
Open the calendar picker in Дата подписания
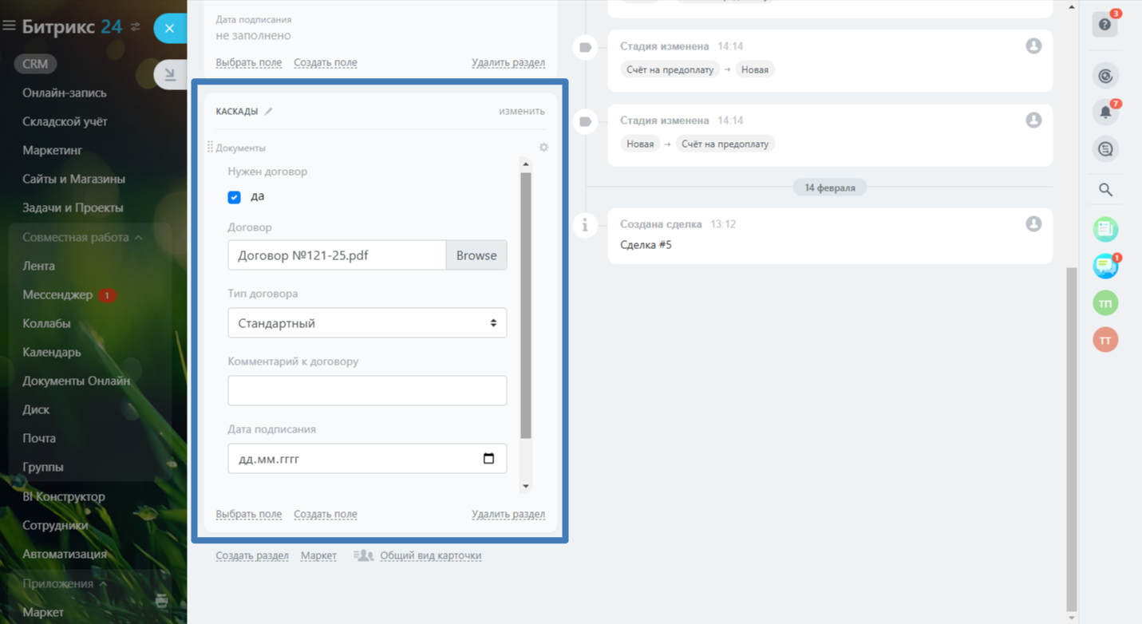point(488,459)
